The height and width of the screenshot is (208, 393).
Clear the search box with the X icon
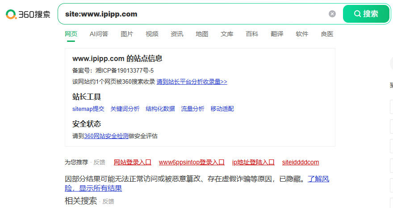point(332,14)
